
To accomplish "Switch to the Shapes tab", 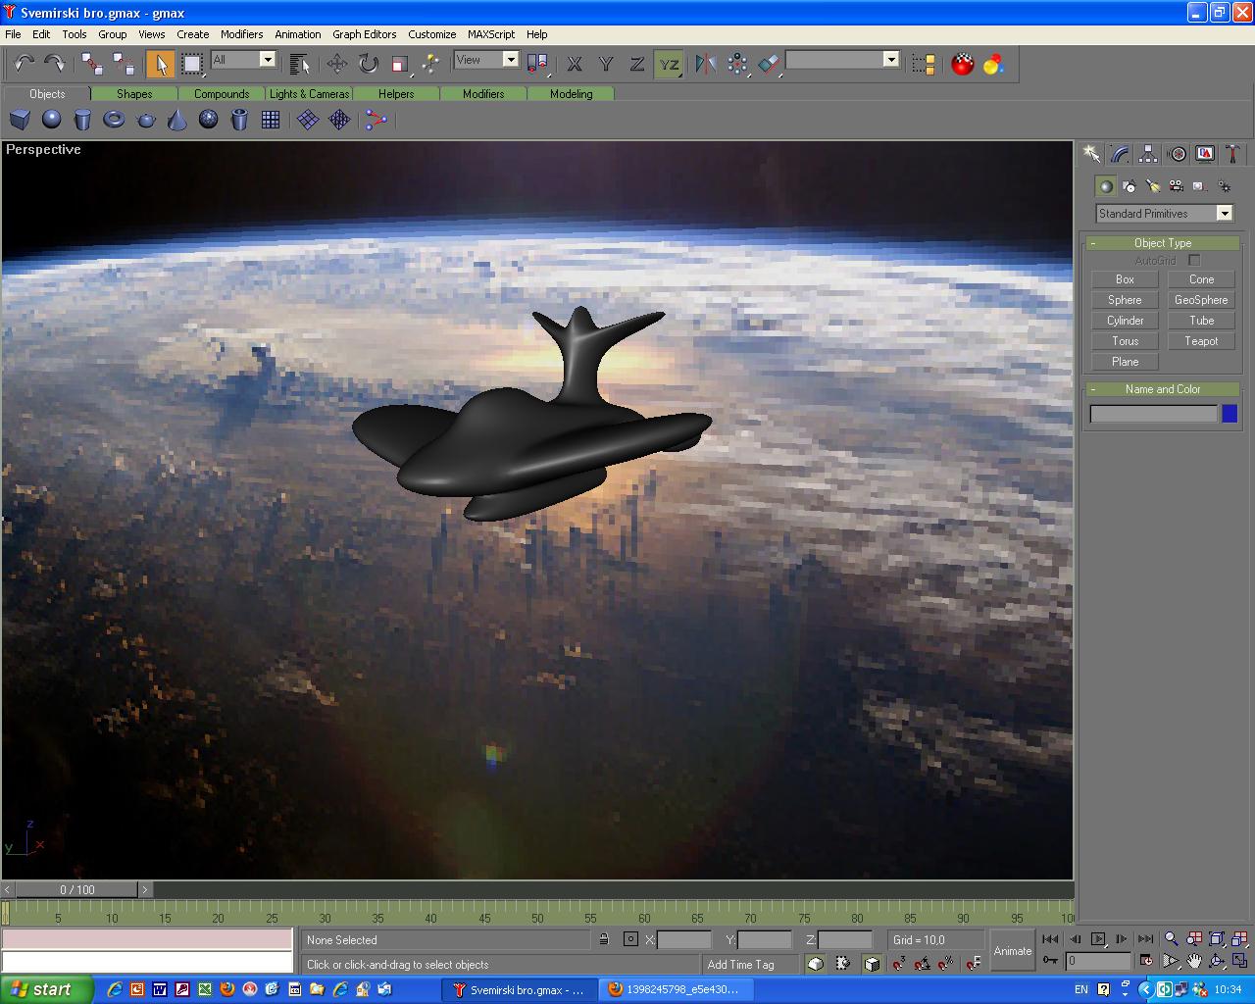I will (134, 94).
